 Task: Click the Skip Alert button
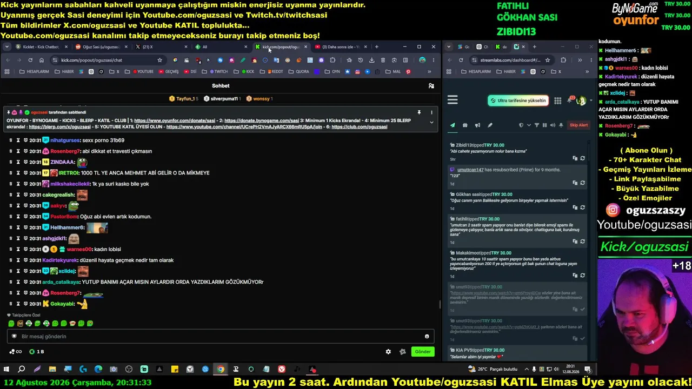click(x=578, y=125)
